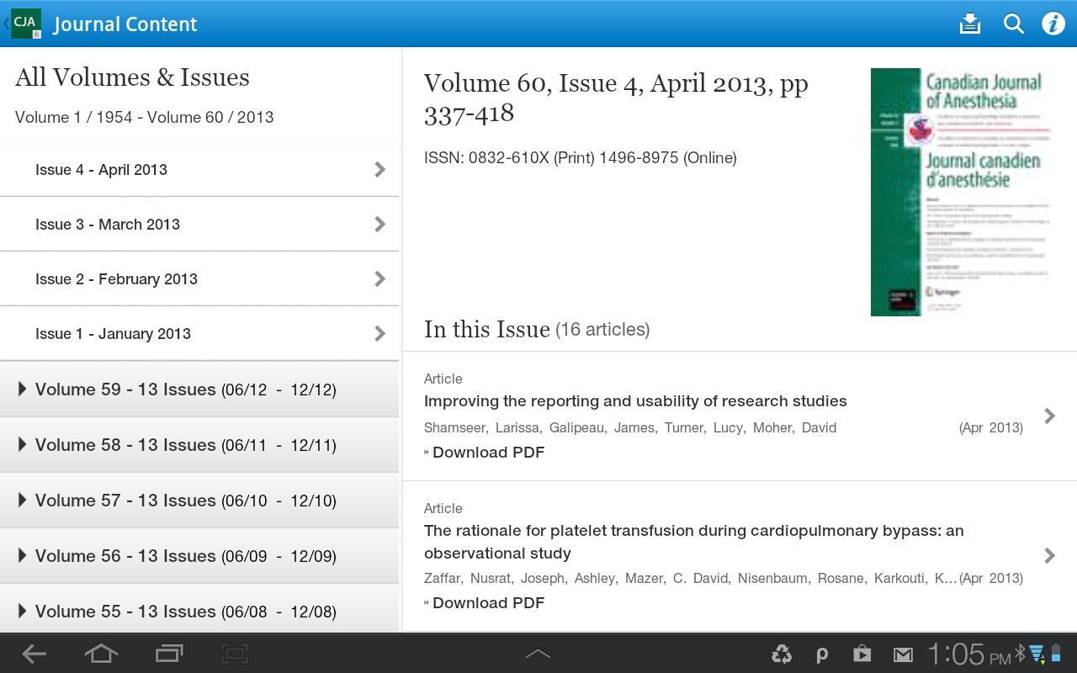Image resolution: width=1077 pixels, height=673 pixels.
Task: Expand Volume 56 triangle
Action: pos(22,555)
